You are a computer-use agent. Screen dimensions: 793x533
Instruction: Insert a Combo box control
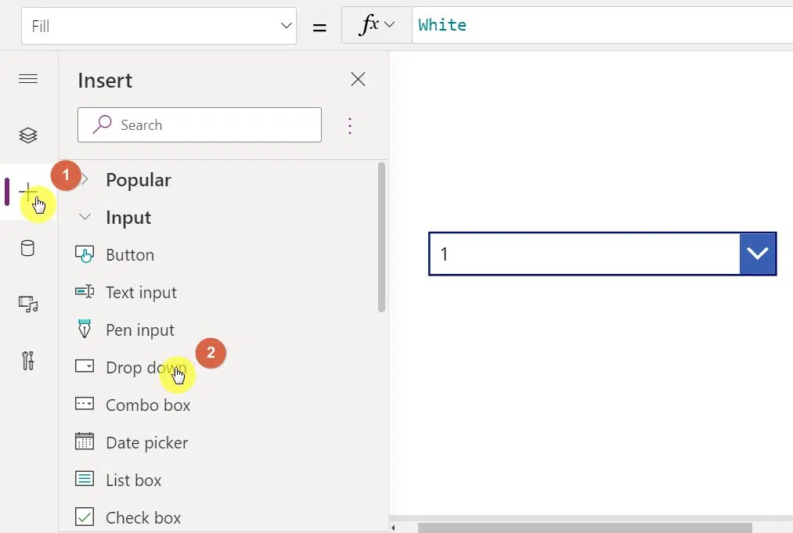click(x=148, y=405)
